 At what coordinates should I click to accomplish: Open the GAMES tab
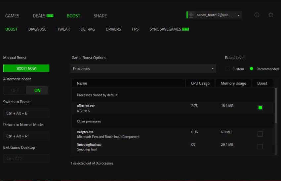(x=12, y=16)
